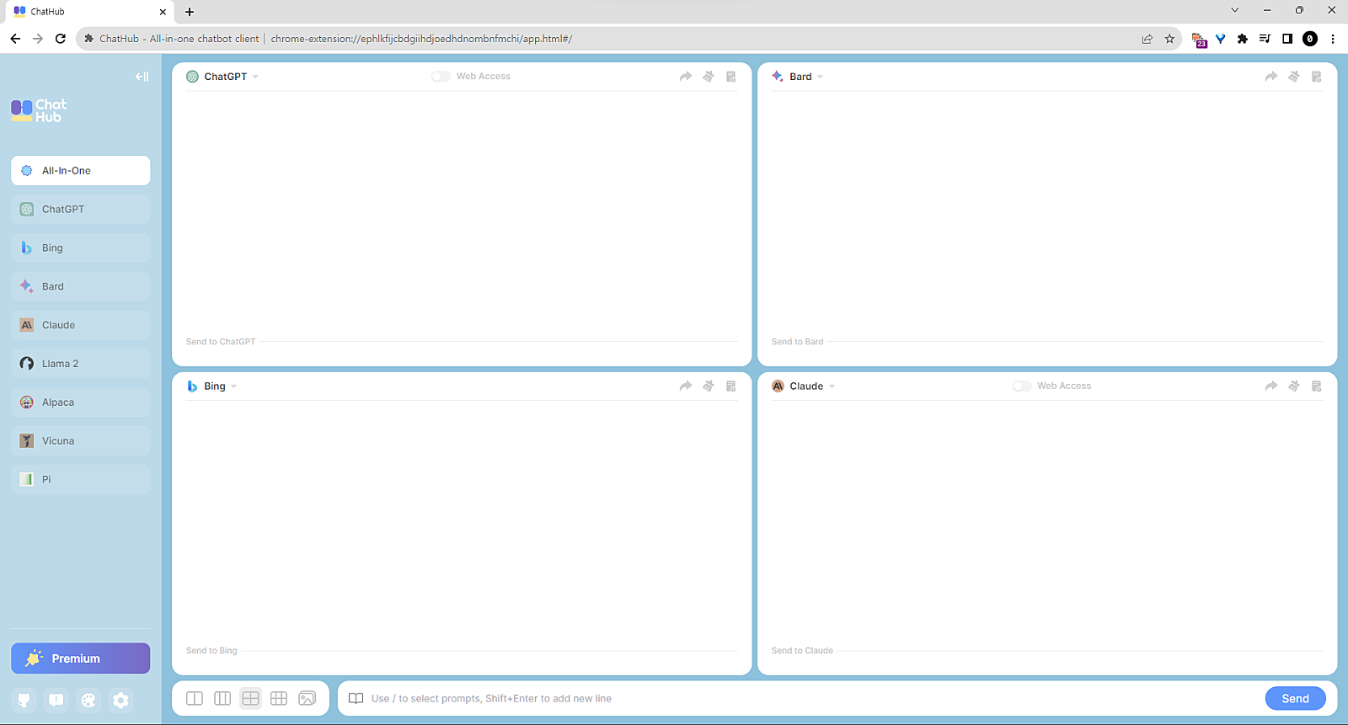Switch to two-panel layout
Viewport: 1348px width, 725px height.
tap(195, 698)
